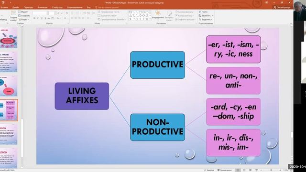Click the Выделить select button

pos(206,20)
